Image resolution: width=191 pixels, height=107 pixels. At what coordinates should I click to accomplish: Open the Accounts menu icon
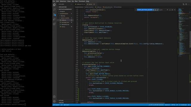pyautogui.click(x=54, y=97)
